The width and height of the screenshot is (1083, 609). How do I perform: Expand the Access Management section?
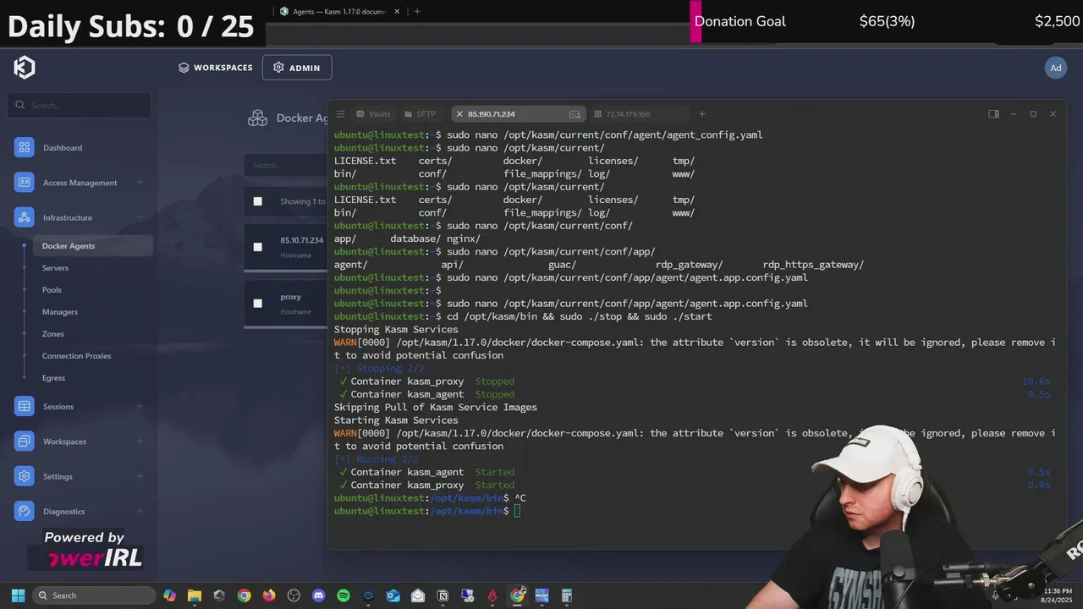tap(140, 183)
